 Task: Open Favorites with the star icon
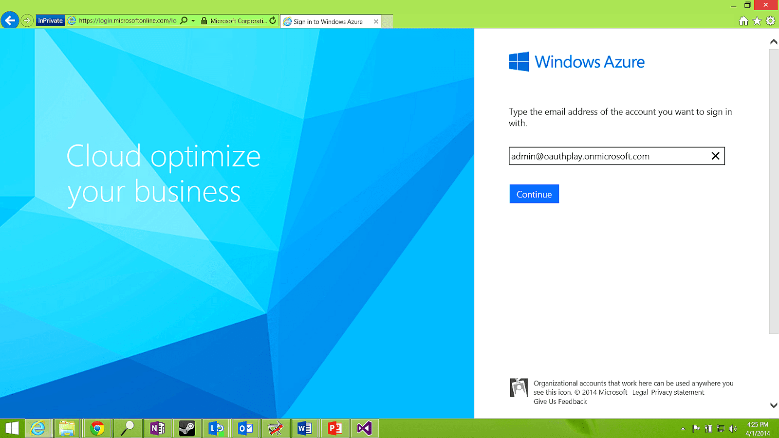tap(757, 20)
